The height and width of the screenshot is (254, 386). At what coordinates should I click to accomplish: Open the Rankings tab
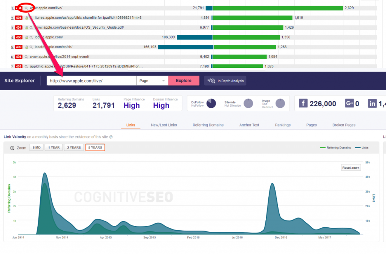coord(283,125)
